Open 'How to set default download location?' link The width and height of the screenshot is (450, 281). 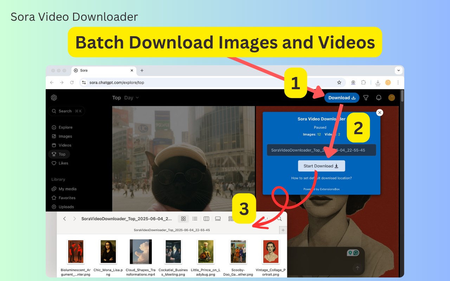tap(322, 178)
